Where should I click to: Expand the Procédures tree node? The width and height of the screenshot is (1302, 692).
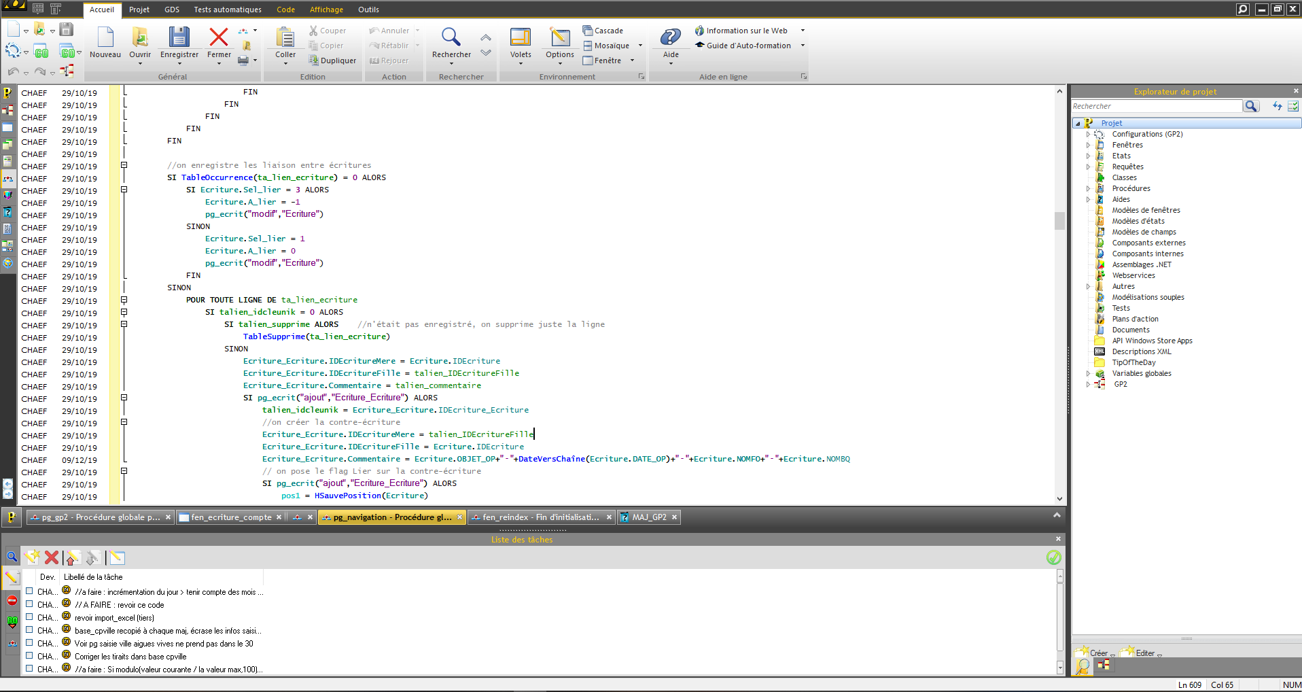click(x=1090, y=188)
